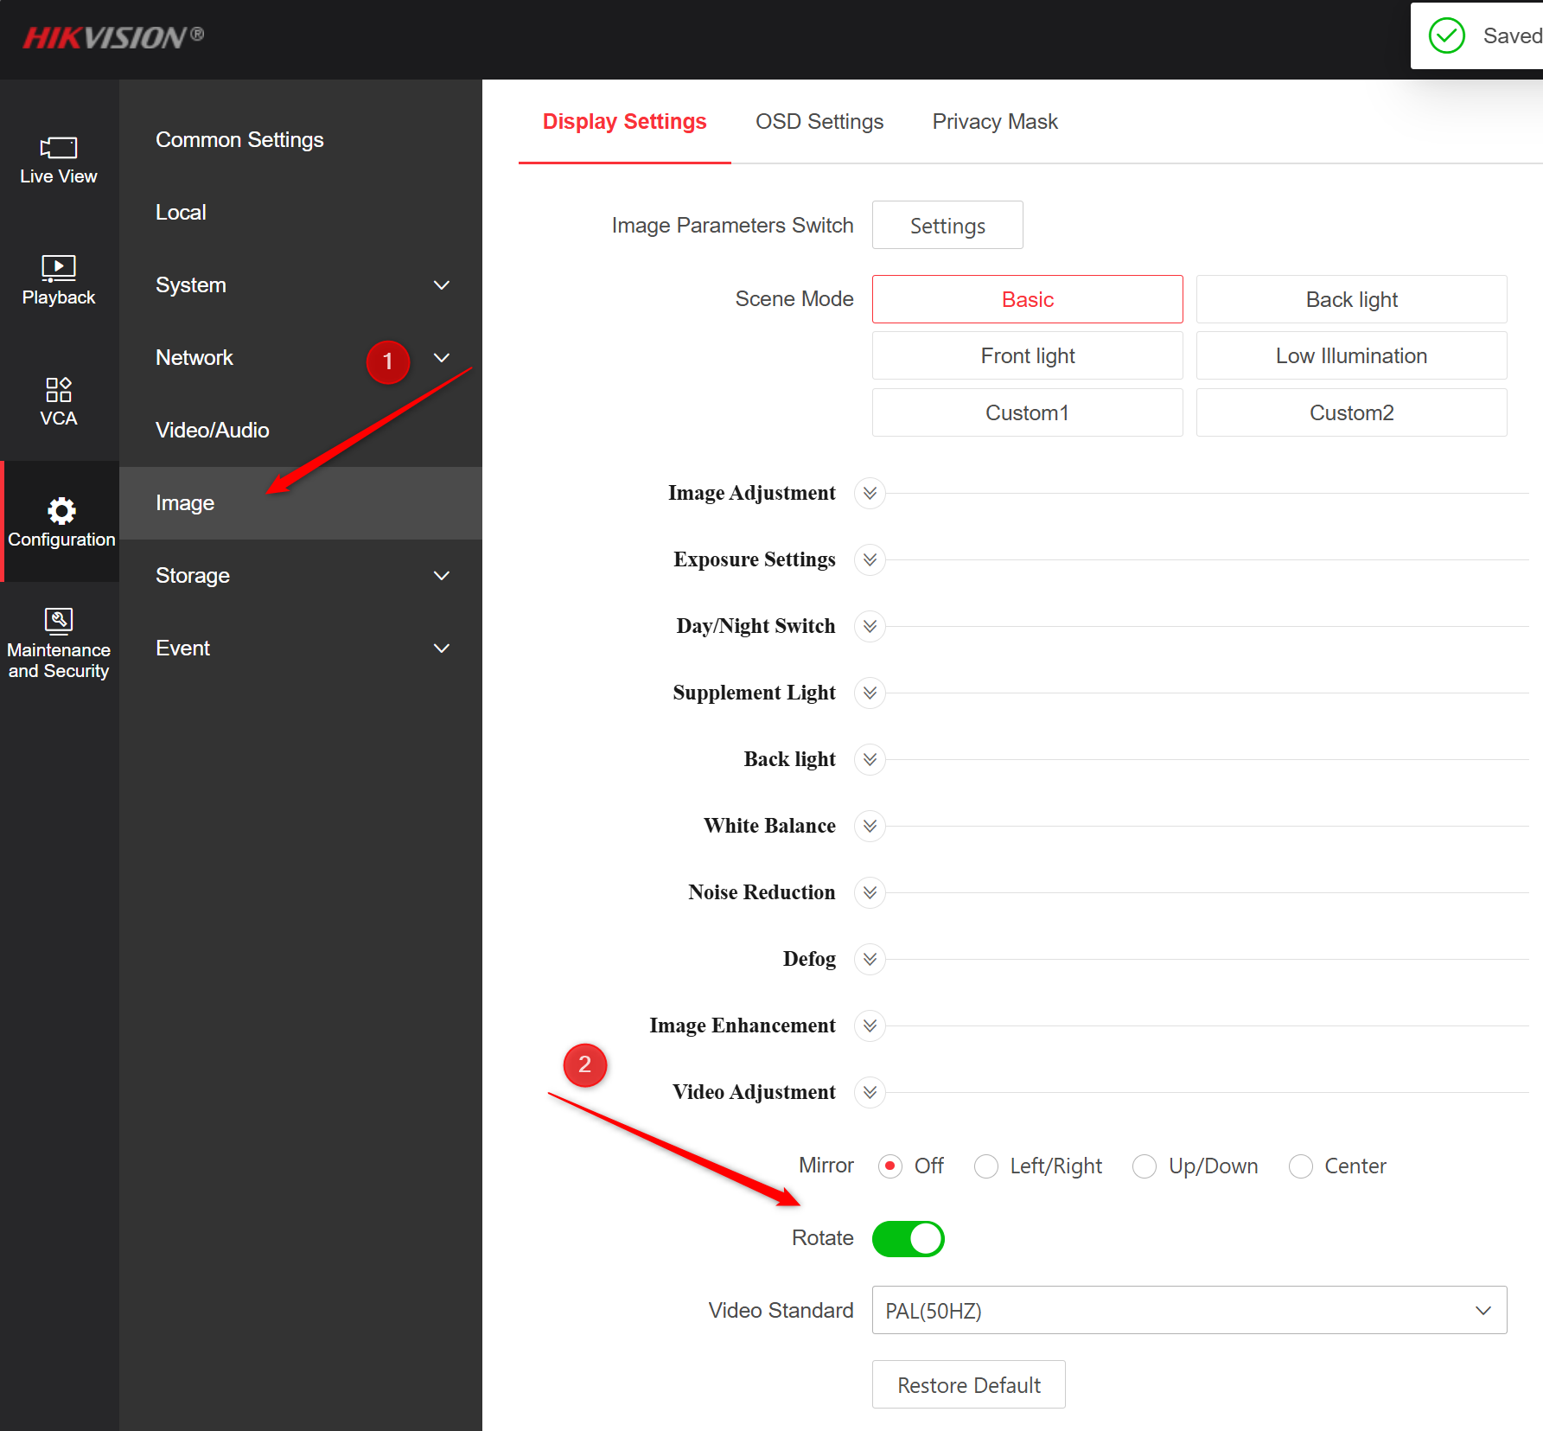The width and height of the screenshot is (1543, 1431).
Task: Expand the Defog section
Action: pyautogui.click(x=870, y=960)
